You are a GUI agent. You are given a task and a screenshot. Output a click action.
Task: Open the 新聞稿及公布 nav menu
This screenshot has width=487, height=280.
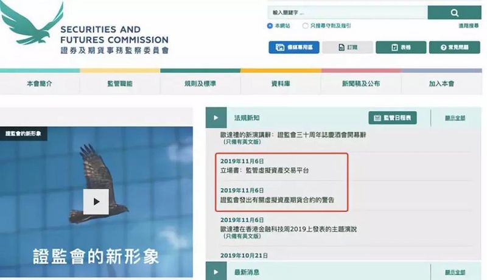coord(361,83)
